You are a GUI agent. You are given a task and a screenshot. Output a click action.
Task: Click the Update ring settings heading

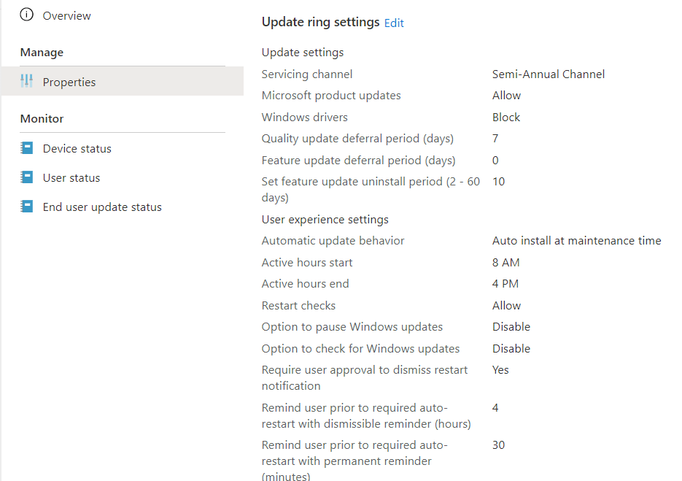pos(320,22)
